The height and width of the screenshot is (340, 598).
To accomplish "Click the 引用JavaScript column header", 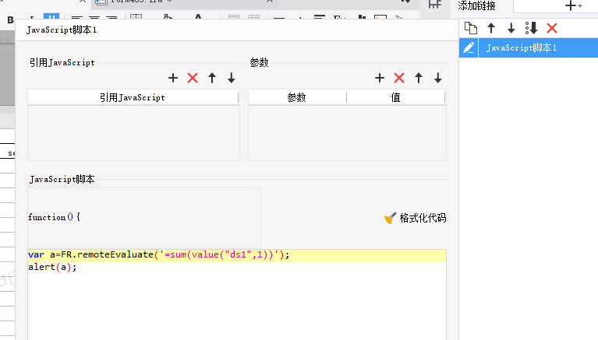I will 133,97.
